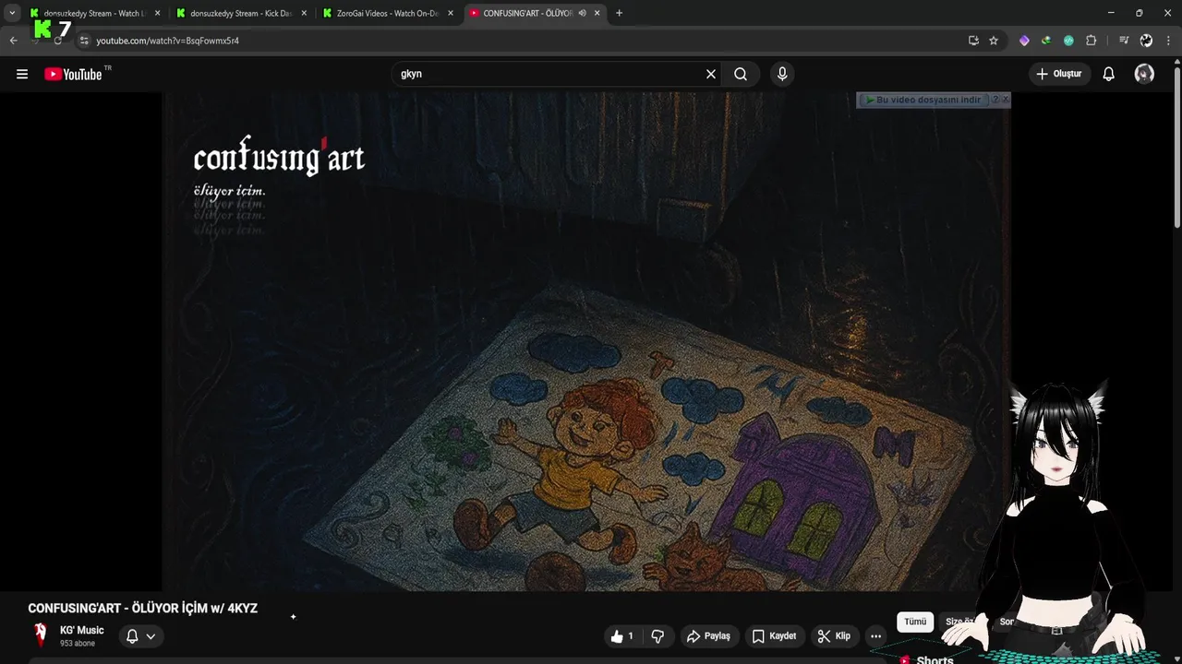Open more actions three-dot menu
The width and height of the screenshot is (1182, 664).
[x=875, y=635]
